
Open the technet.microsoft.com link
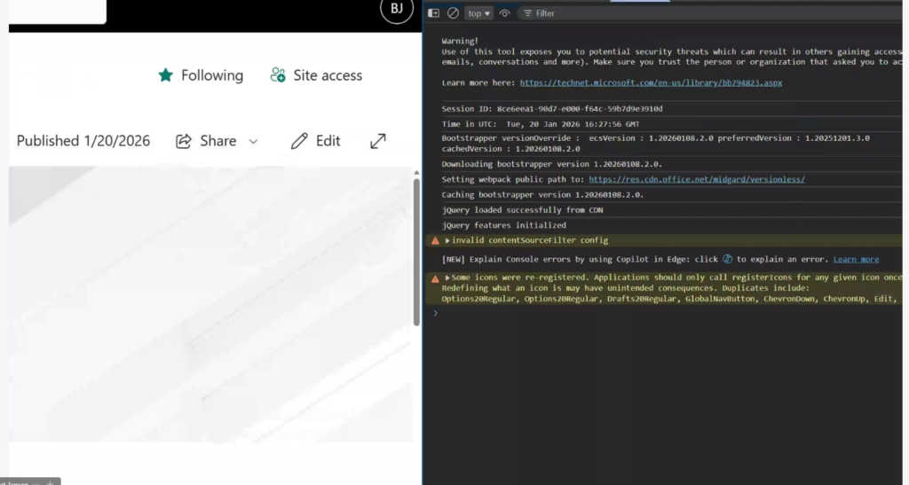(651, 82)
